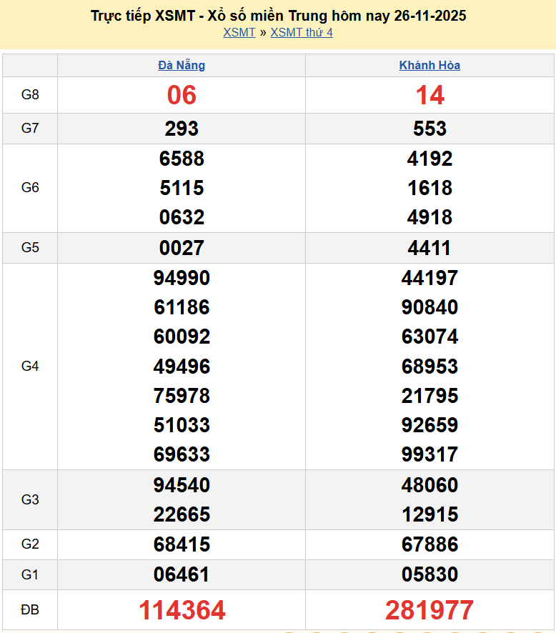Open the XSMT thứ 4 link
The height and width of the screenshot is (633, 556).
(x=301, y=32)
